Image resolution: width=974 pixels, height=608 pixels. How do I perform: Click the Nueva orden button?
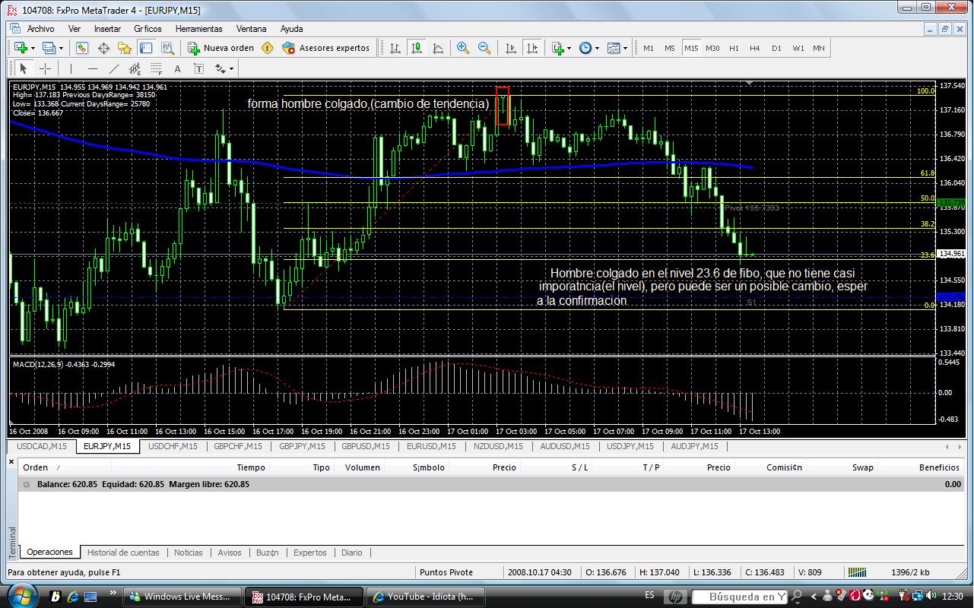(220, 48)
